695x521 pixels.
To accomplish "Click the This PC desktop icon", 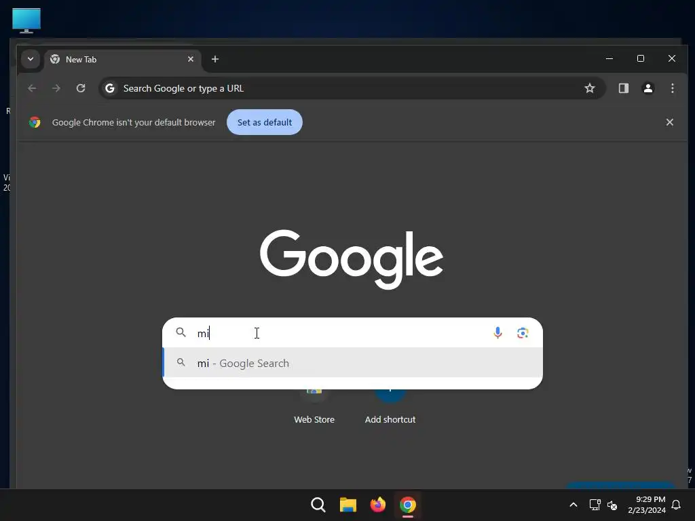I will pos(26,20).
